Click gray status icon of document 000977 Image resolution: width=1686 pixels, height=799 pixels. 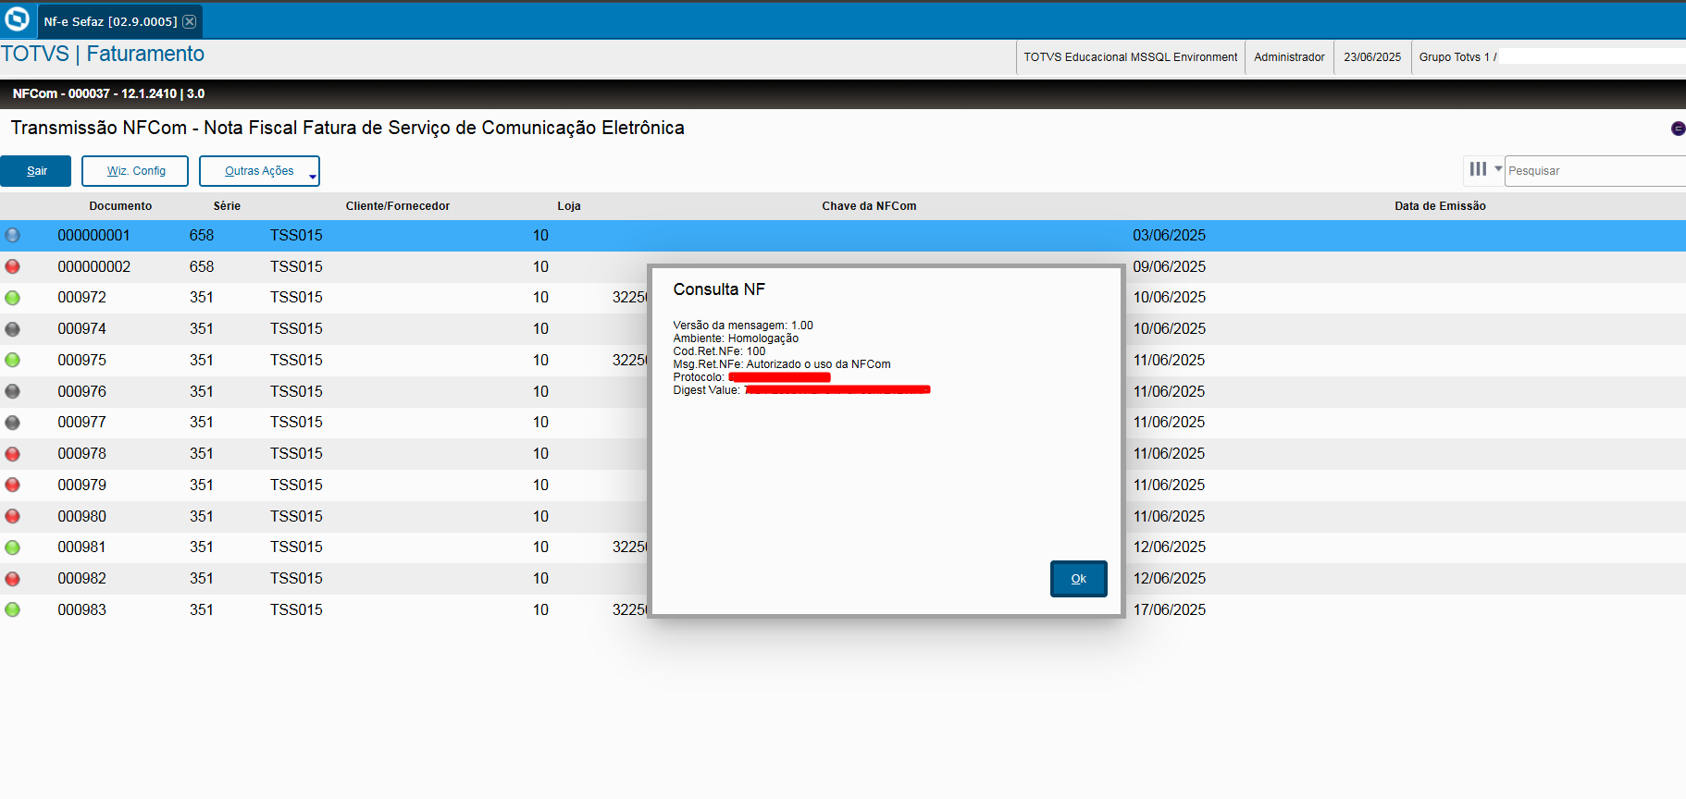12,423
